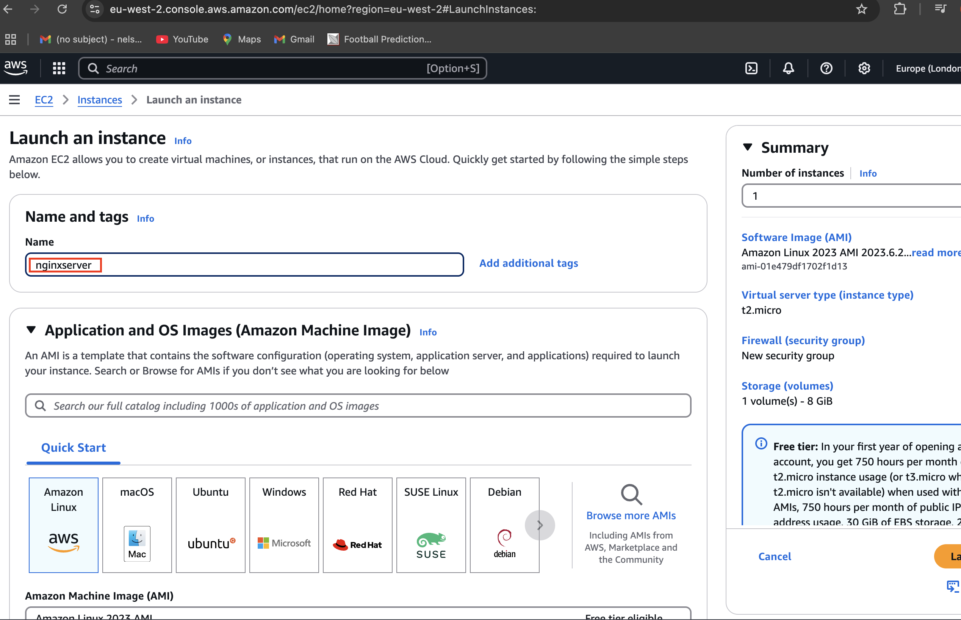Click Cancel in the Summary panel

pos(775,556)
